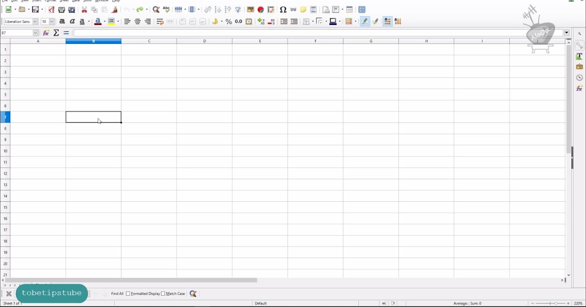Click Delete Decimal Place icon
This screenshot has width=586, height=307.
(x=272, y=21)
